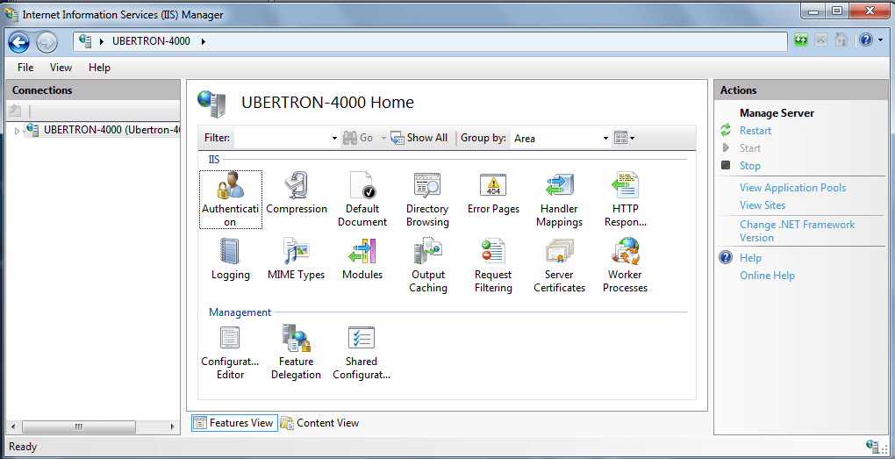Open the Modules feature
Viewport: 895px width, 459px height.
[362, 260]
